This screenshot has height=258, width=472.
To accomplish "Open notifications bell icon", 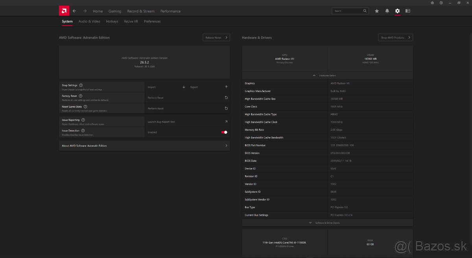I will pos(387,11).
